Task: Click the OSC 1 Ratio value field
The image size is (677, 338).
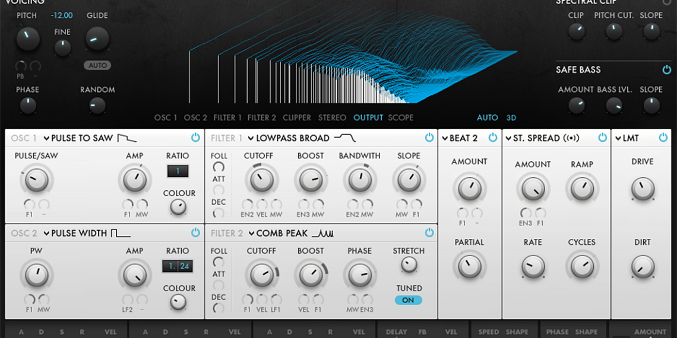Action: coord(178,171)
